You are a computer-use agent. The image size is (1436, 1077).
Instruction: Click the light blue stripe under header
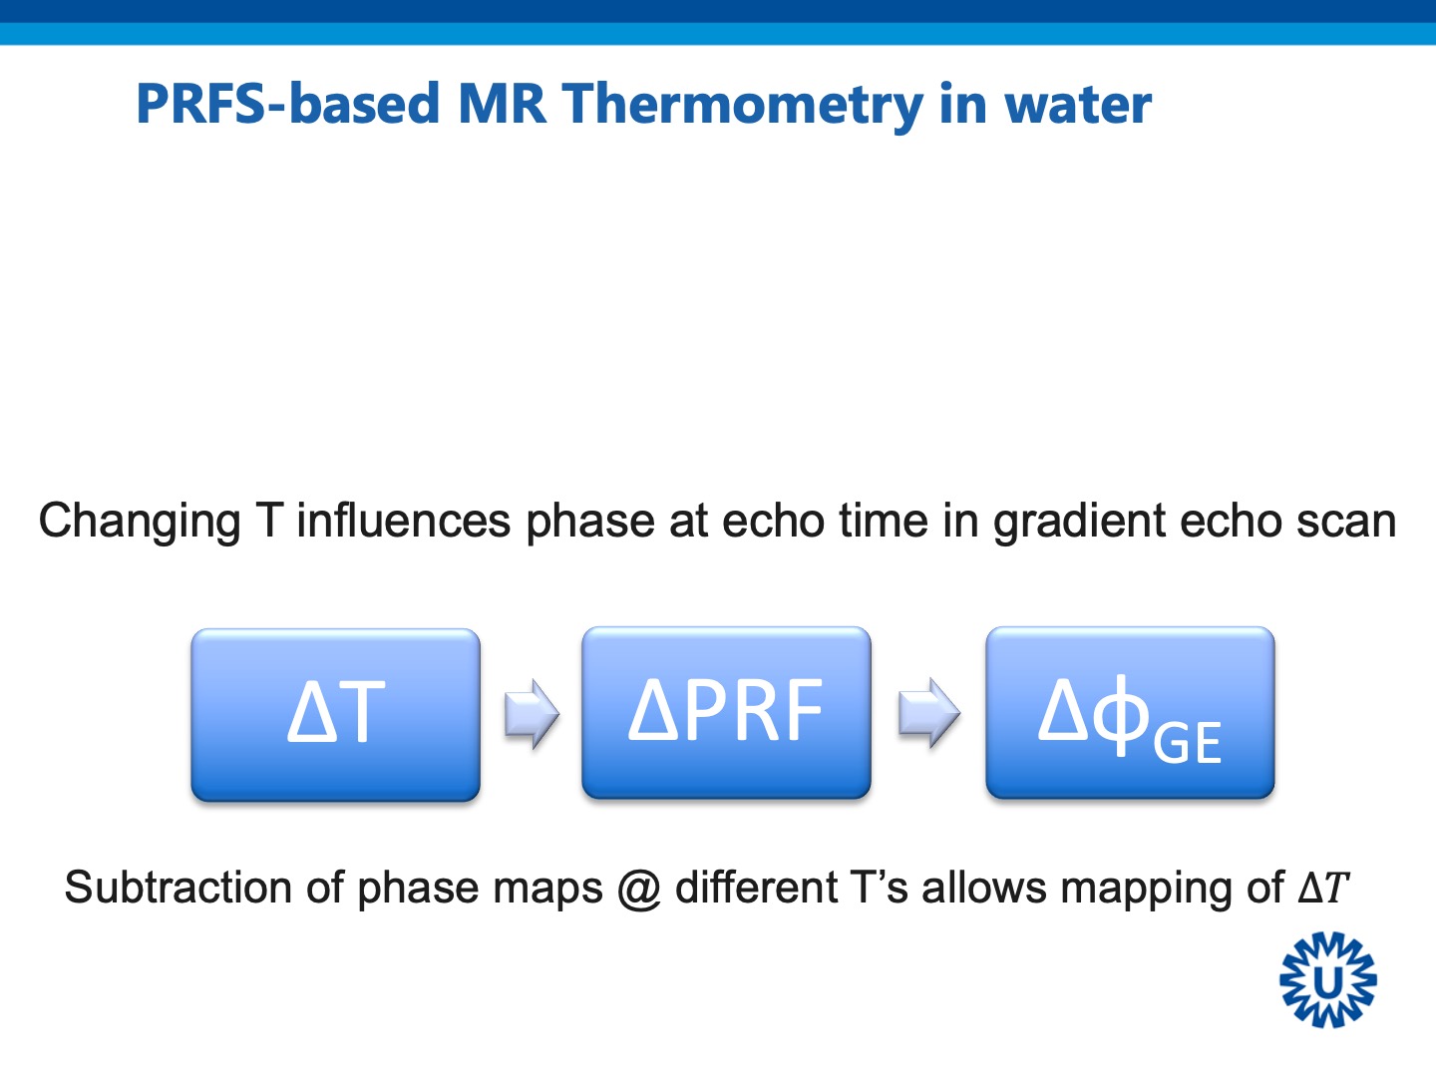coord(718,34)
